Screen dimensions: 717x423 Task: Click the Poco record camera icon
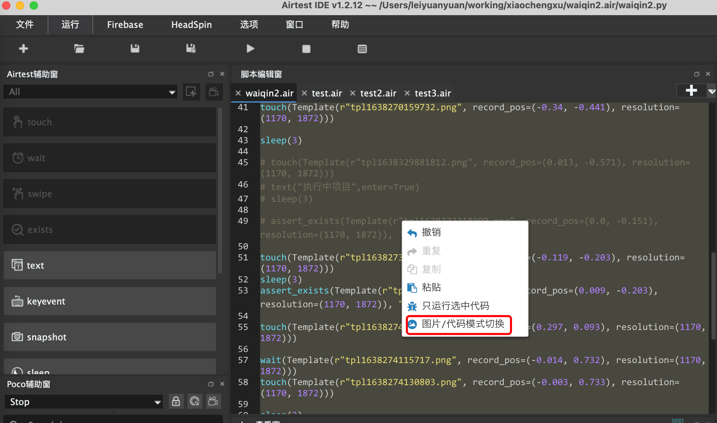[213, 401]
